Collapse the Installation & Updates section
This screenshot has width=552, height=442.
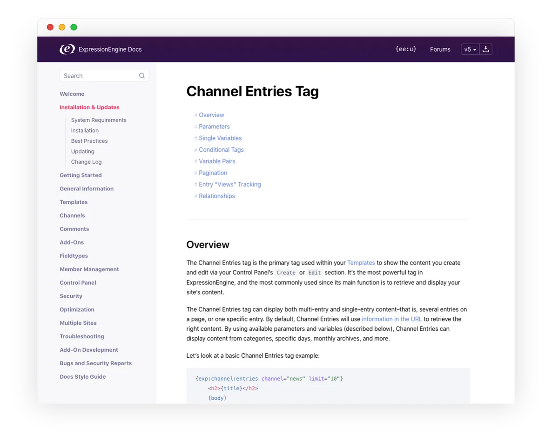coord(89,107)
